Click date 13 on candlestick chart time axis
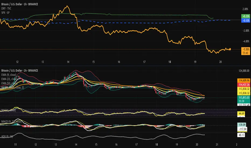Screen dimensions: 251x148 click(56, 145)
